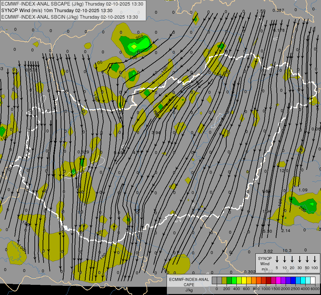Pick the magenta CAPE legend swatch
Screen dimensions: 321x295
278,281
